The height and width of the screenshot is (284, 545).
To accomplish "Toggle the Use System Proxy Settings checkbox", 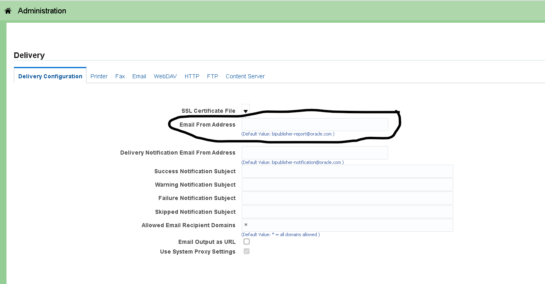I will point(247,251).
